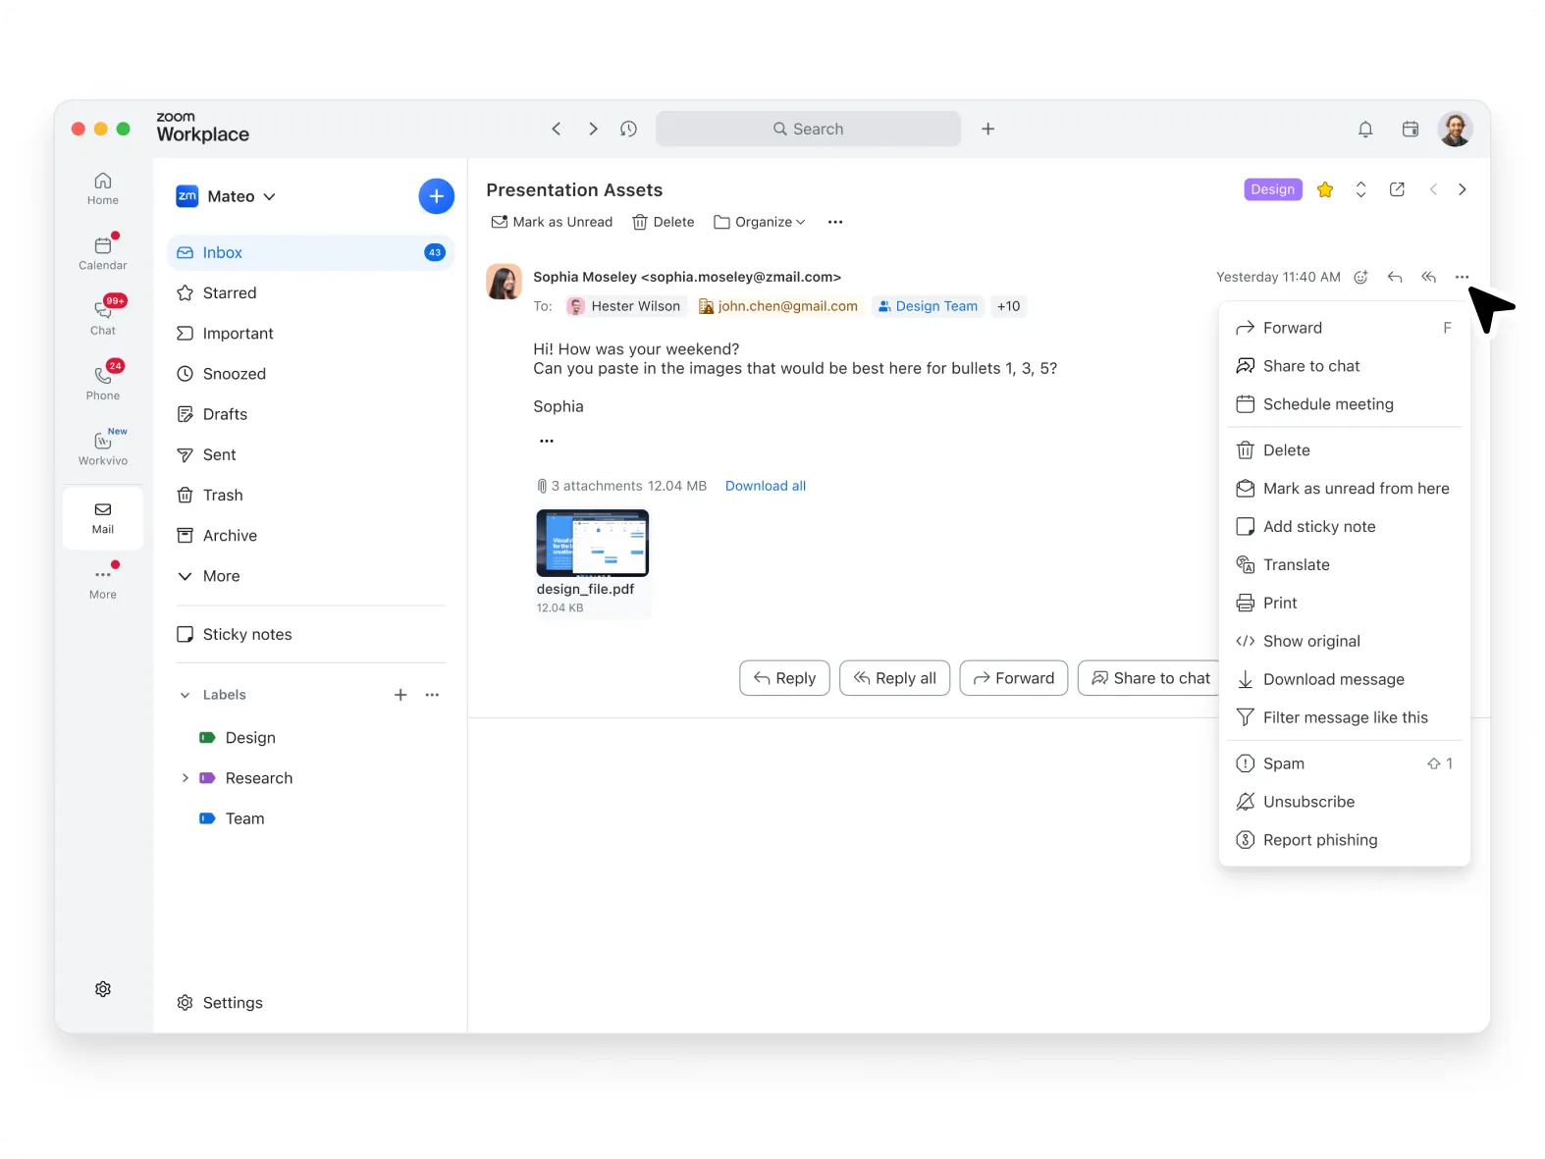1545x1159 pixels.
Task: Open the history clock icon in title bar
Action: click(628, 129)
